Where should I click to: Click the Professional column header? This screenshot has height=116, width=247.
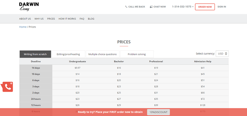click(x=156, y=62)
